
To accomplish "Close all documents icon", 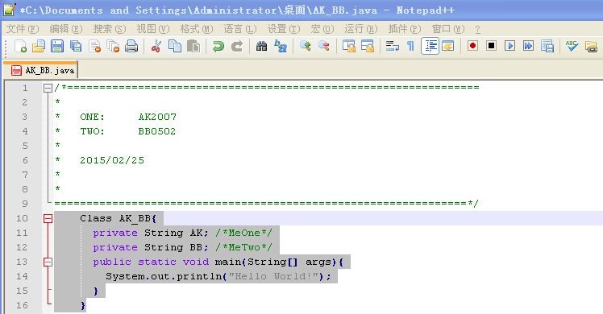I will pos(113,46).
